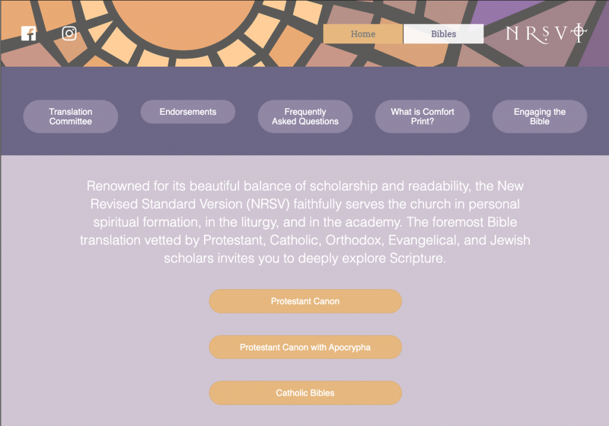Select "What is Comfort Print?" button
This screenshot has height=426, width=609.
point(422,117)
